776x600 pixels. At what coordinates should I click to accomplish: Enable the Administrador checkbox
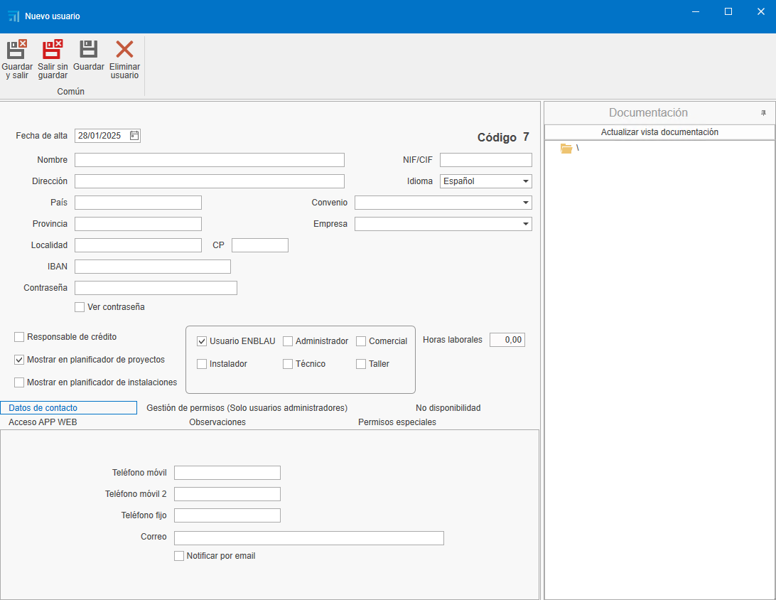[288, 341]
